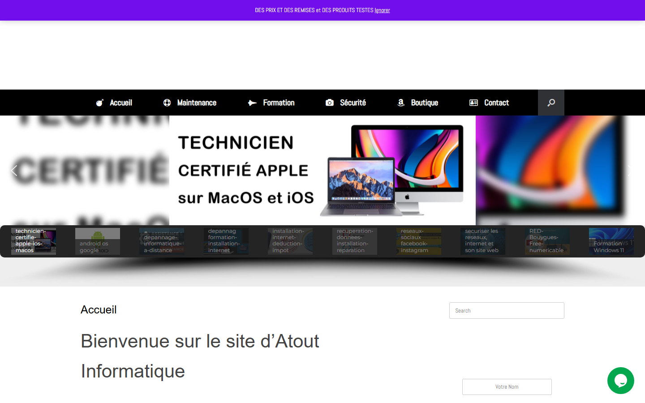Image resolution: width=645 pixels, height=403 pixels.
Task: Click inside the Search input field
Action: (507, 310)
